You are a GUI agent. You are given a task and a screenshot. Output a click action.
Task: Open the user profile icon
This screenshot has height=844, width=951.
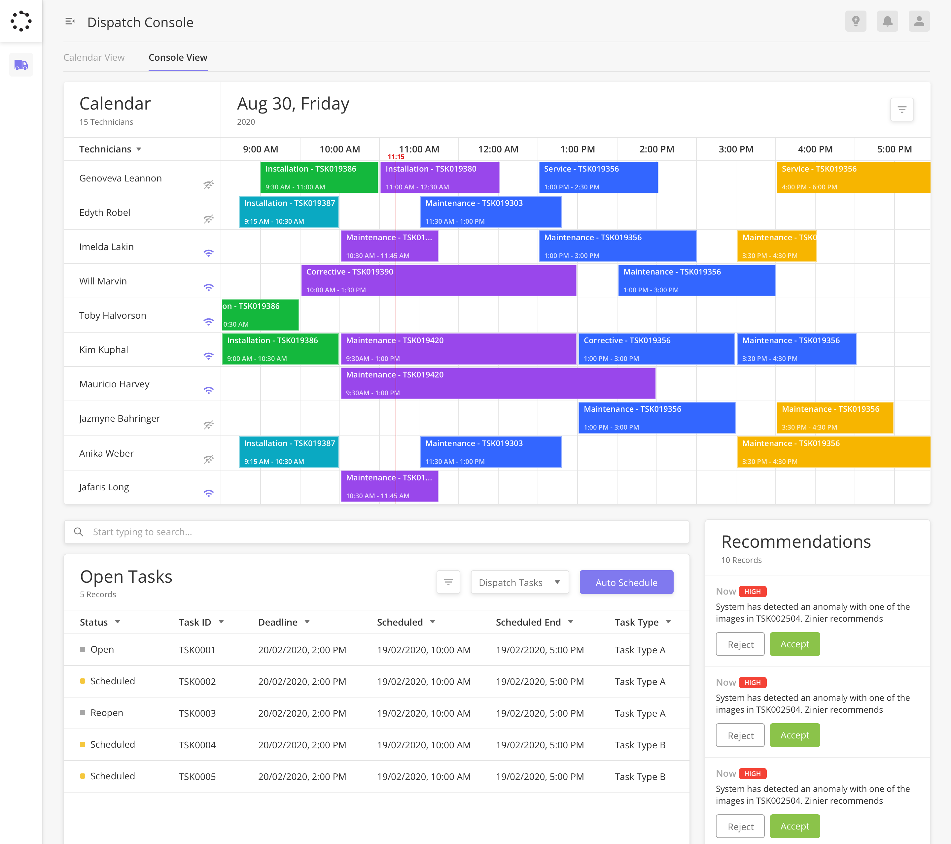tap(919, 21)
